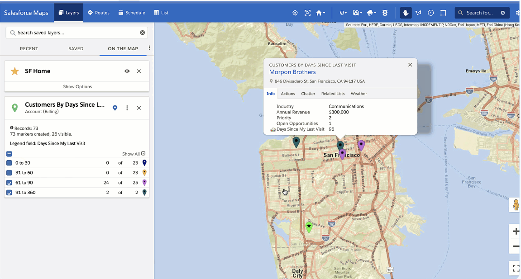The height and width of the screenshot is (279, 521).
Task: Click the 61 to 90 purple marker swatch
Action: [144, 183]
